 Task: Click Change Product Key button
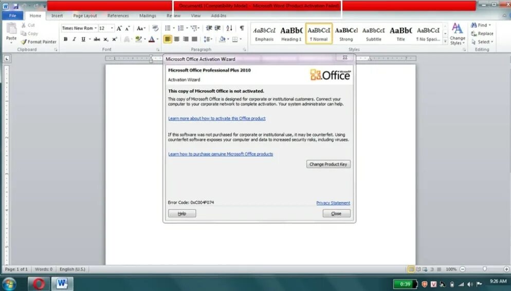tap(328, 164)
